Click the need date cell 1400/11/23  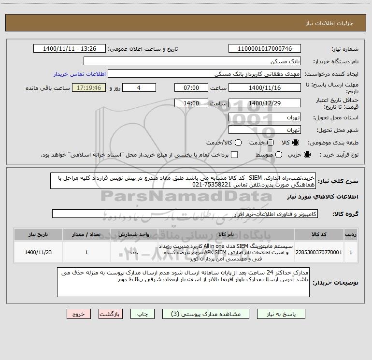[x=38, y=252]
